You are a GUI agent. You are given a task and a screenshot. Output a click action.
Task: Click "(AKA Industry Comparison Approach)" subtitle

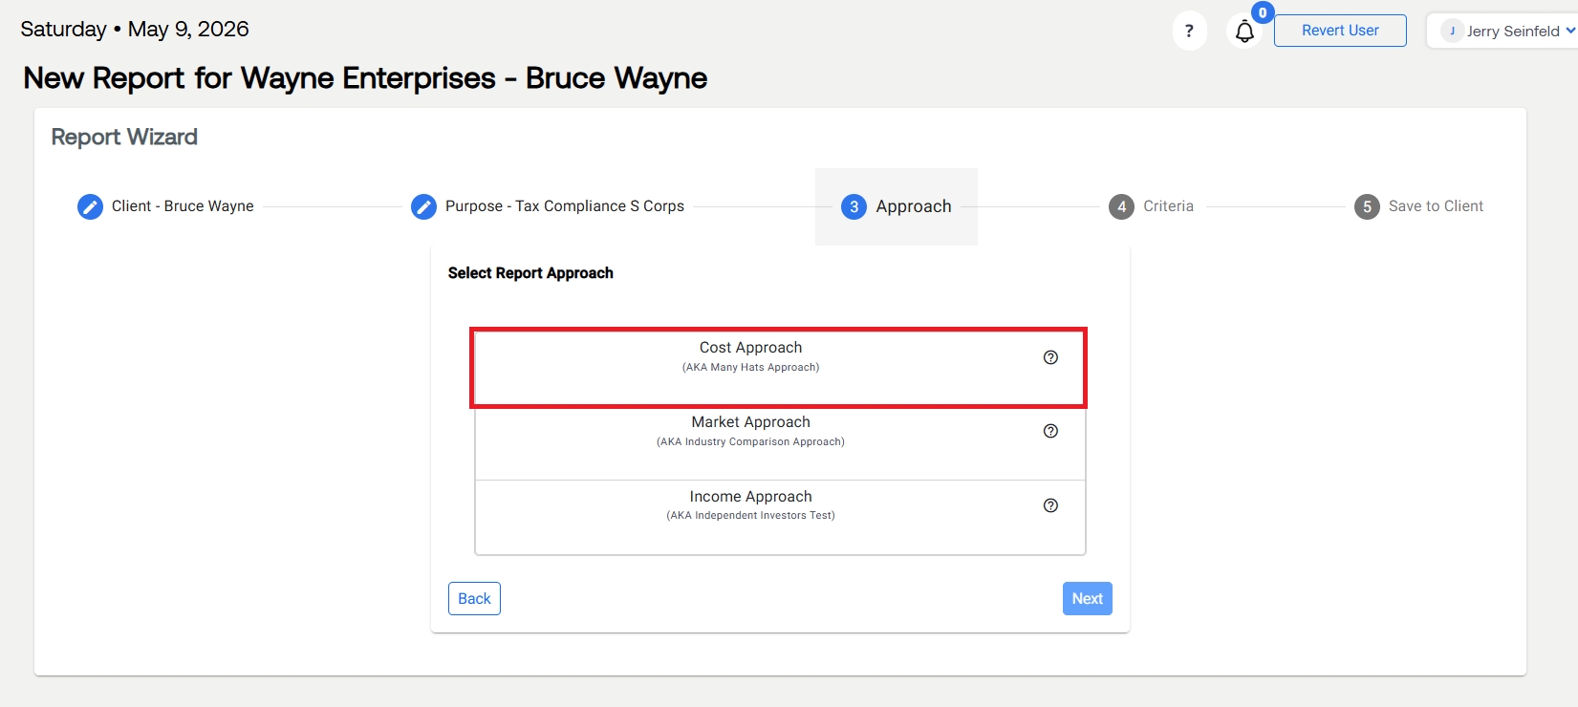tap(750, 442)
